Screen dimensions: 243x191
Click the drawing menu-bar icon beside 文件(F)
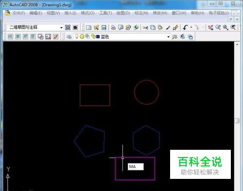(x=7, y=13)
